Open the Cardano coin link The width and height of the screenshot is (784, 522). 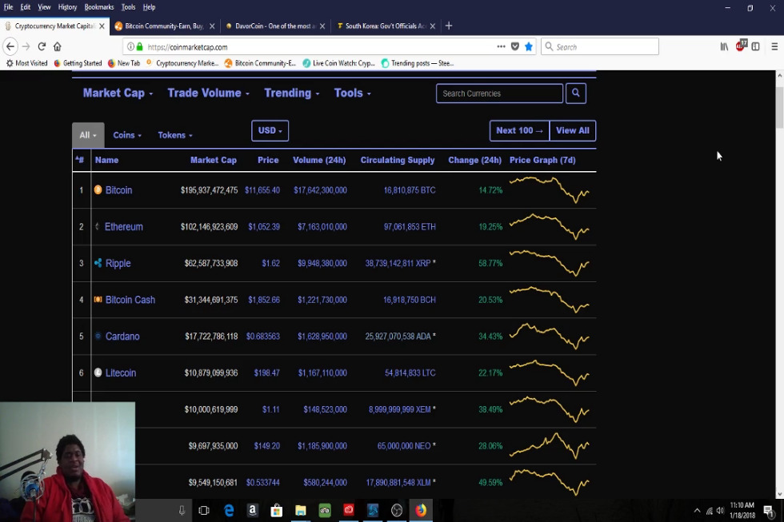coord(122,337)
